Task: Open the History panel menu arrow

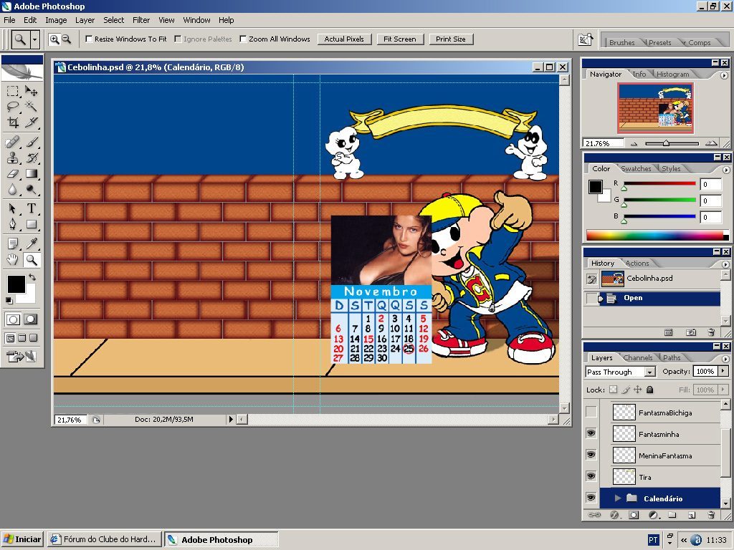Action: [725, 264]
